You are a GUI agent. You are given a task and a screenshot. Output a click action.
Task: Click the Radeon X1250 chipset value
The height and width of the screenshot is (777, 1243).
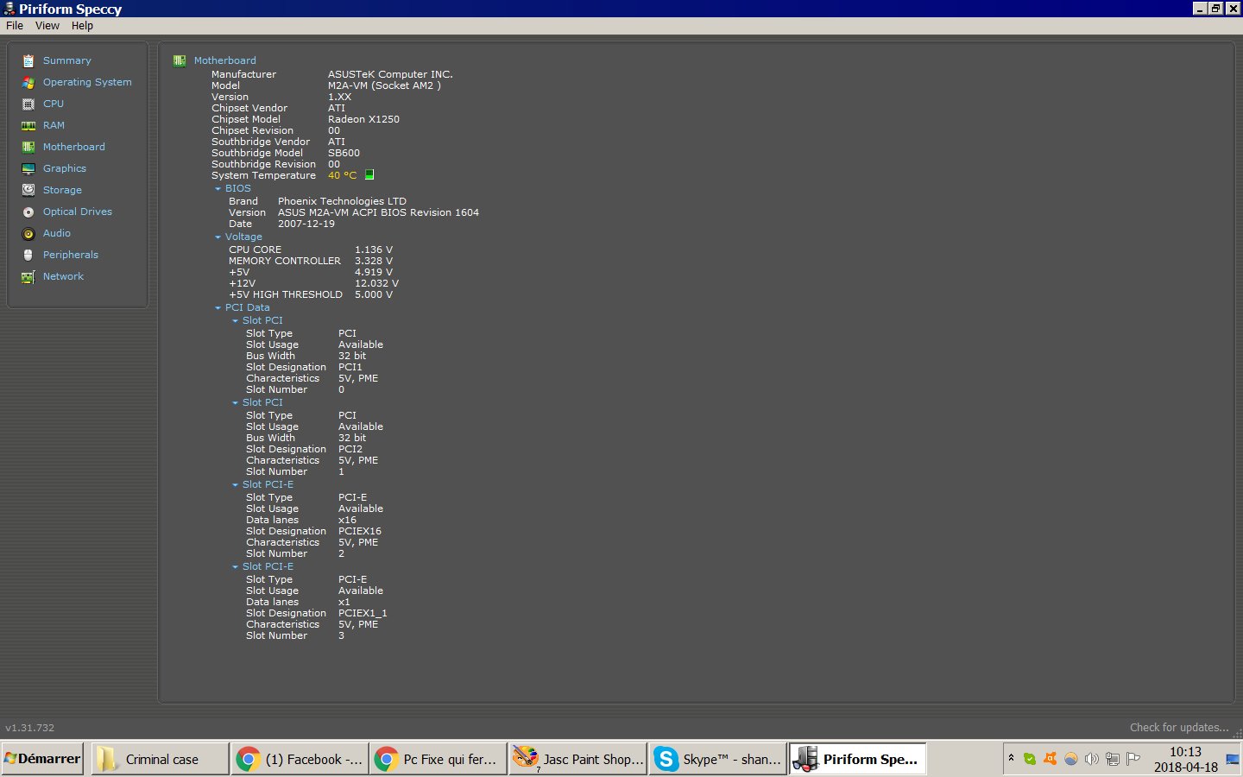tap(363, 119)
